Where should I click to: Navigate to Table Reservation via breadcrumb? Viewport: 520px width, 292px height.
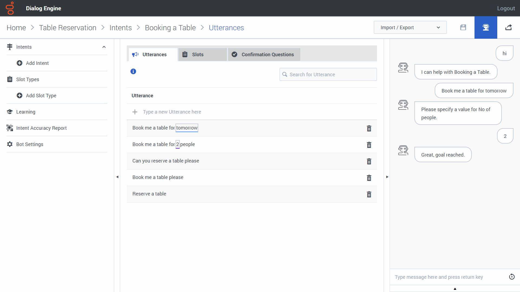(x=67, y=27)
